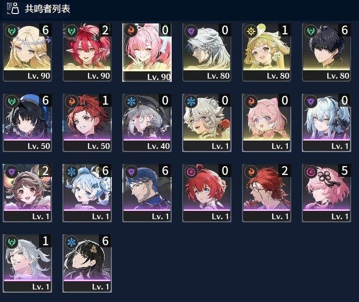The image size is (359, 302).
Task: Select the curly white-haired ice character at Lv. 1
Action: [x=207, y=122]
